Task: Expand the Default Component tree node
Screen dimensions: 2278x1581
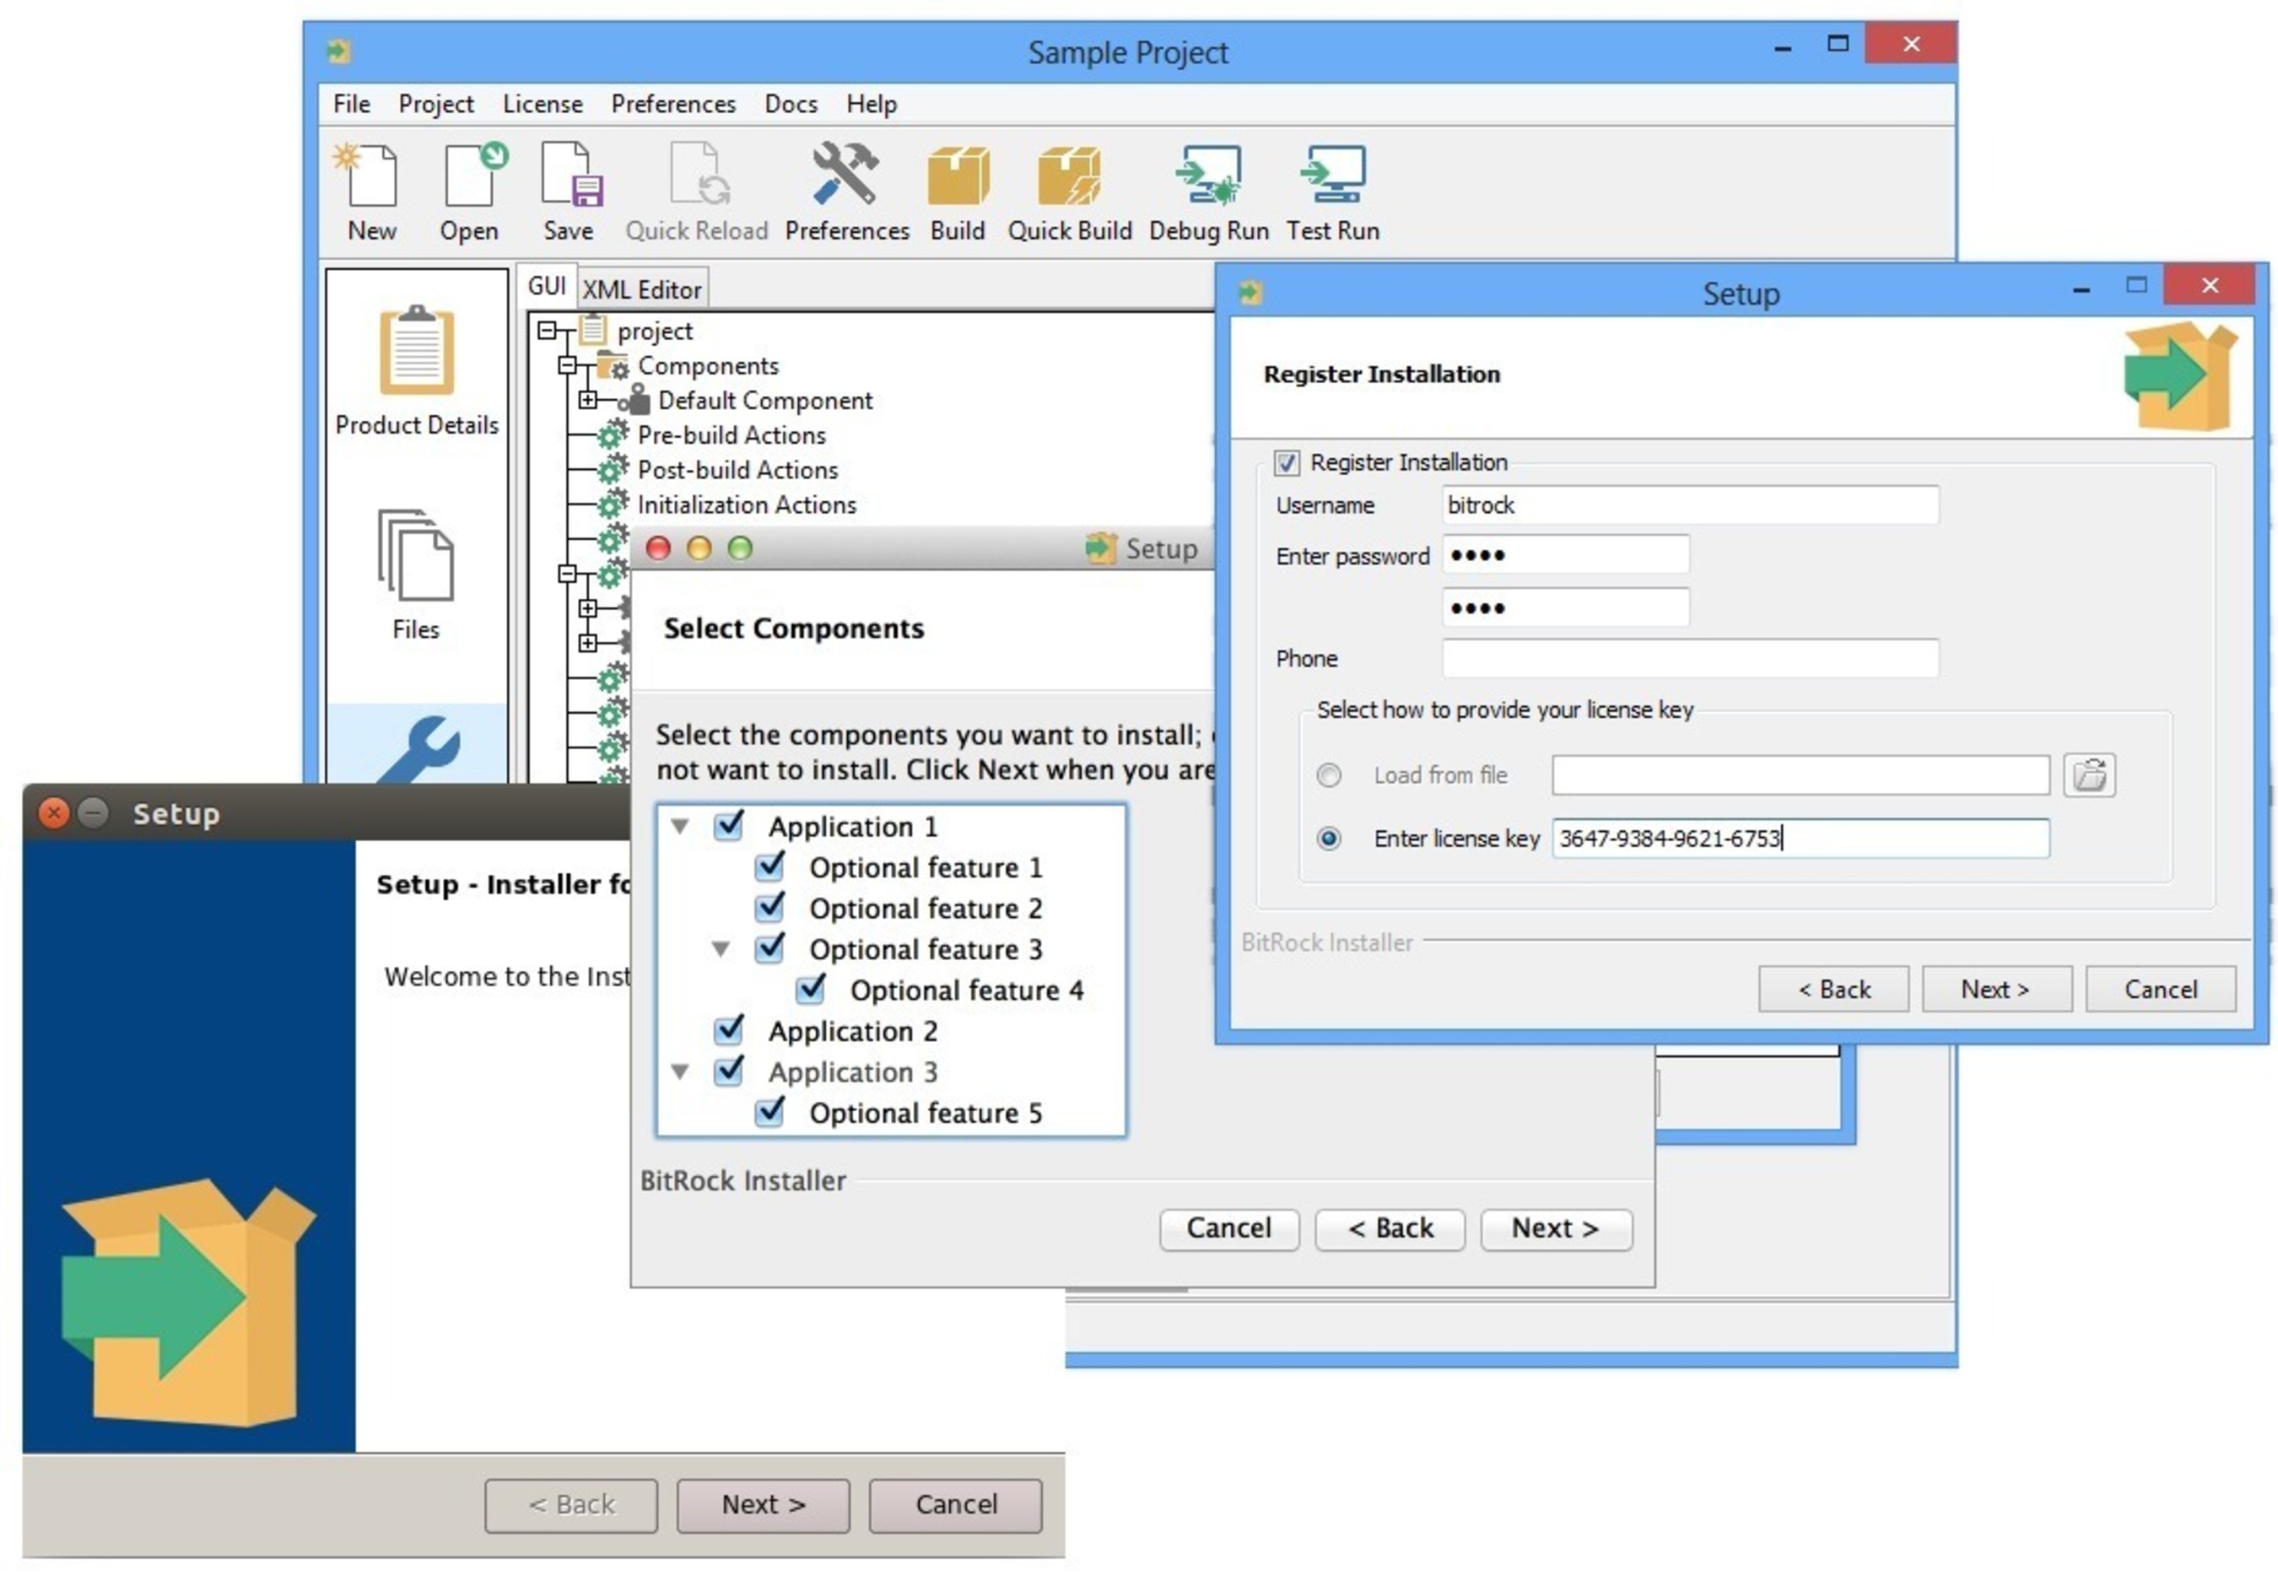Action: (x=587, y=400)
